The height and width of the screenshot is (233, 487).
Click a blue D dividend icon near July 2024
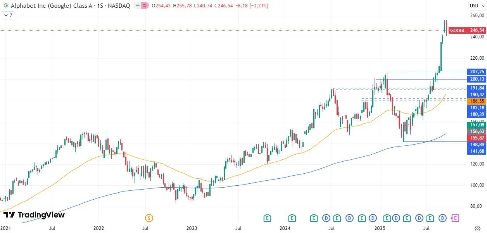point(326,218)
